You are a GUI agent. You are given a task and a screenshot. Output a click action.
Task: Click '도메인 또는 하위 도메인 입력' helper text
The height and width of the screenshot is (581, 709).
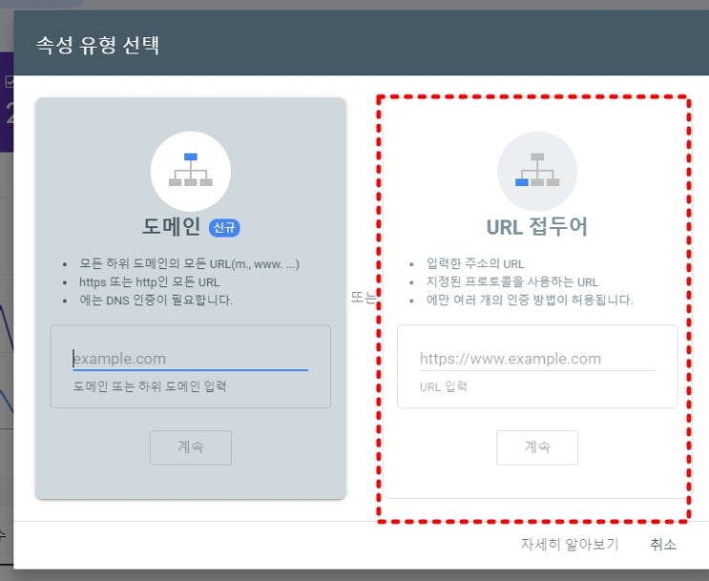point(150,386)
